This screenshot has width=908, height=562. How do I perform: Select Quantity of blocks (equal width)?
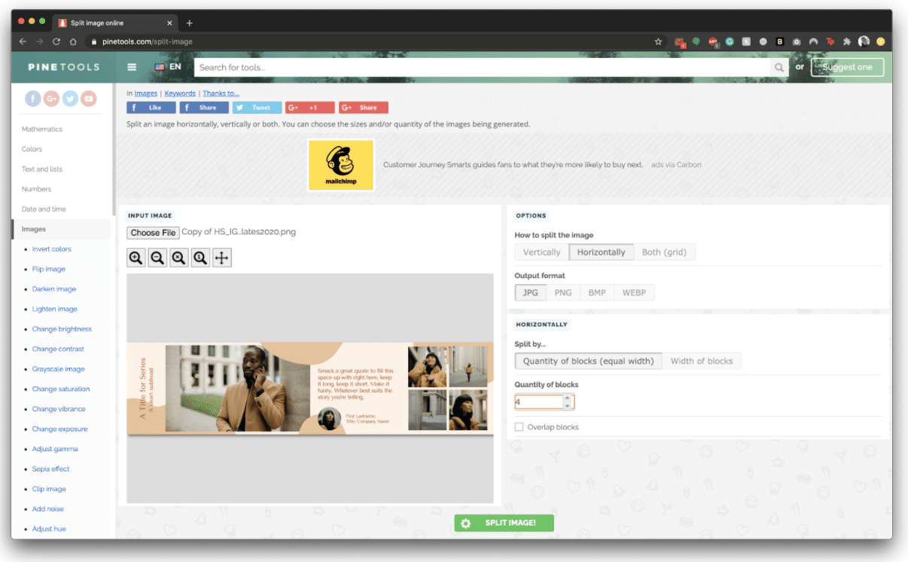[589, 361]
